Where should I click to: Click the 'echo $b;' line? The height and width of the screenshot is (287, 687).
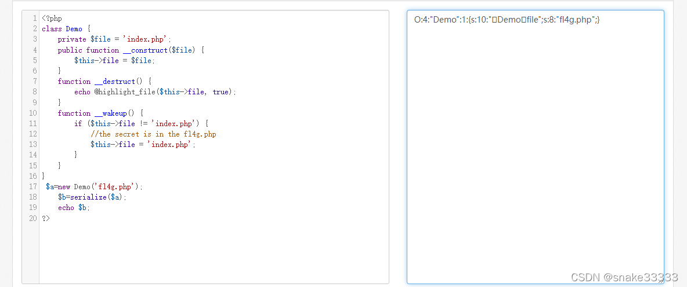pos(74,208)
